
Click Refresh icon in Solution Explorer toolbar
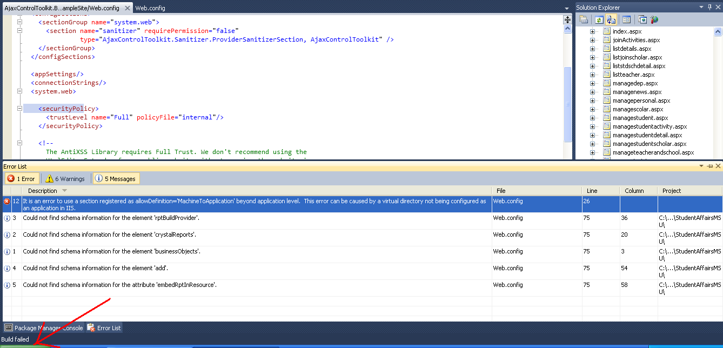pyautogui.click(x=599, y=19)
